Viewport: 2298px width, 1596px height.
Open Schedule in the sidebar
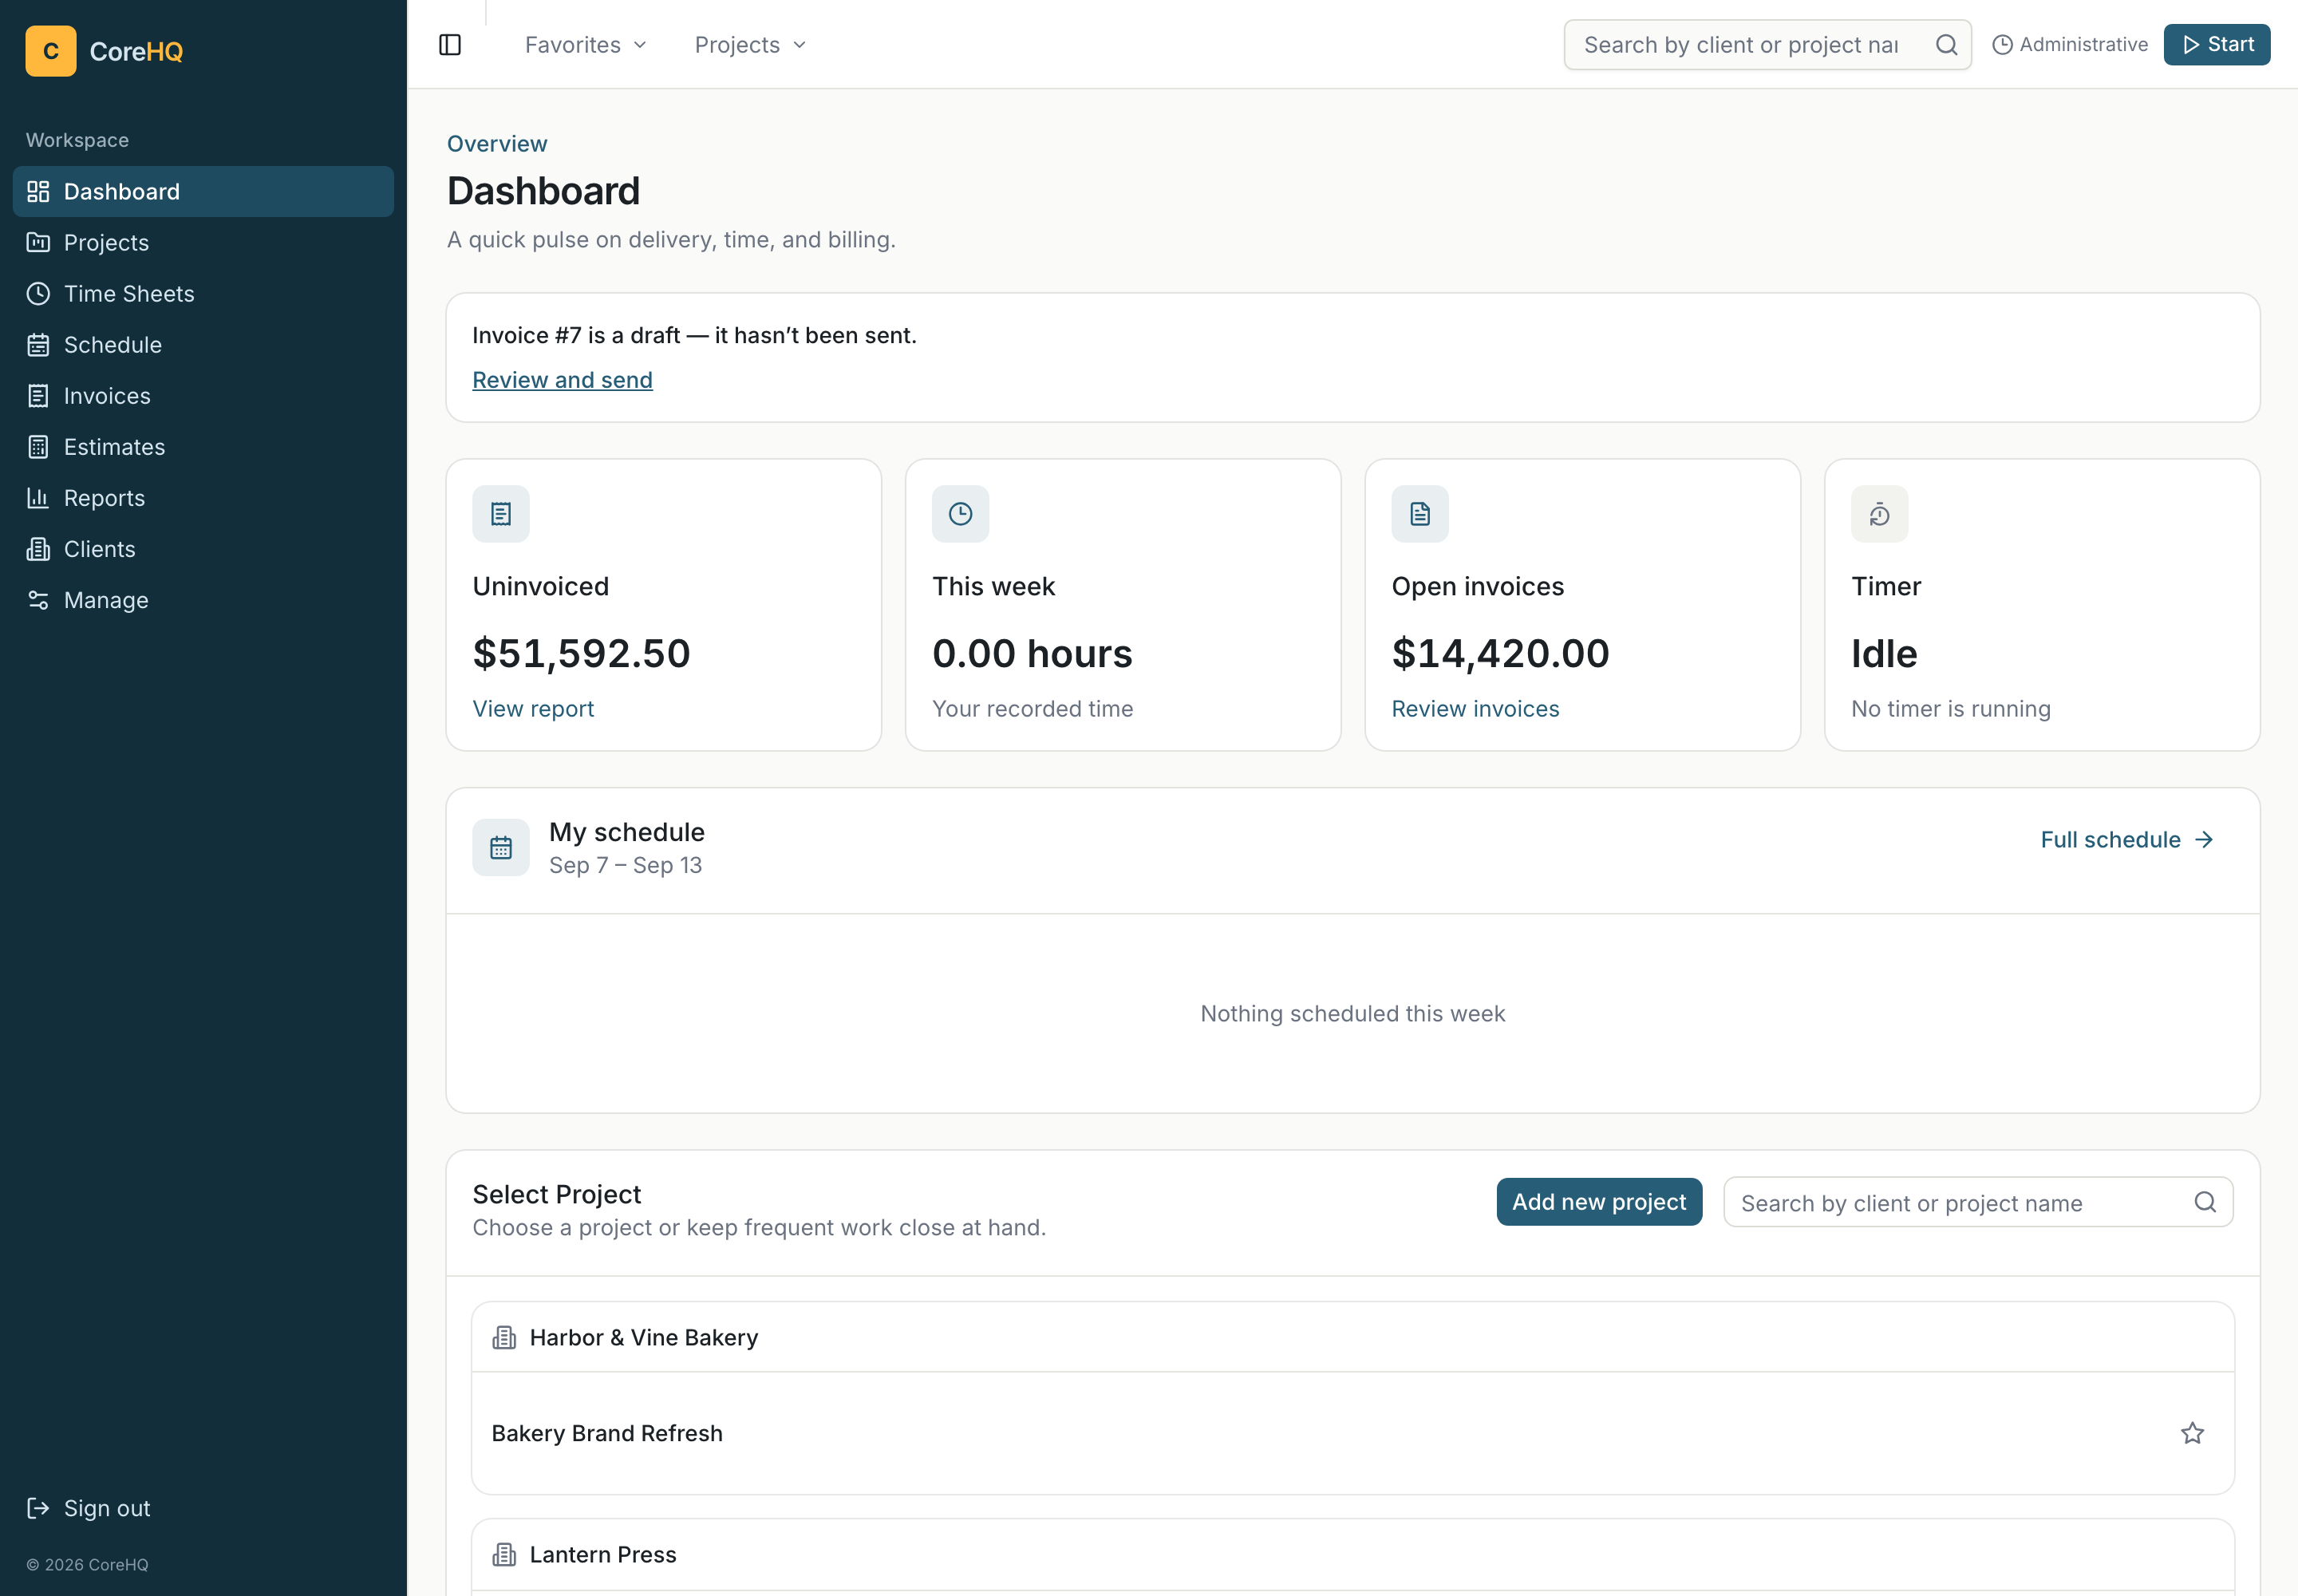click(203, 345)
